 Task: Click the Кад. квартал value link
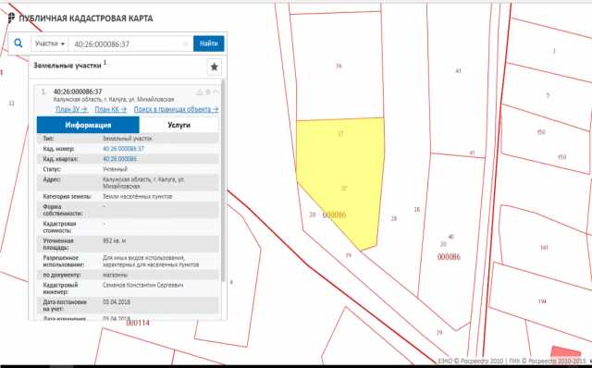pyautogui.click(x=119, y=159)
